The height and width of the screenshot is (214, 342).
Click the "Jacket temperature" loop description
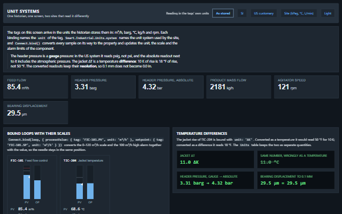[x=90, y=160]
